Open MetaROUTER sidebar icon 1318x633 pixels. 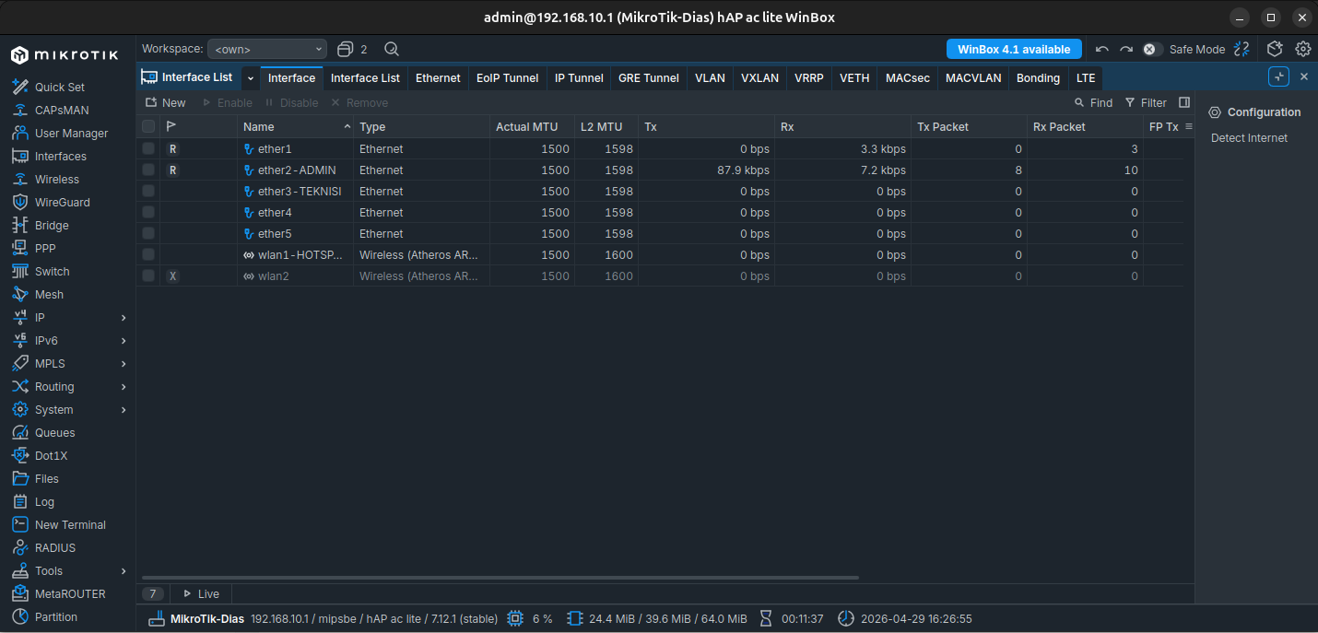point(20,593)
